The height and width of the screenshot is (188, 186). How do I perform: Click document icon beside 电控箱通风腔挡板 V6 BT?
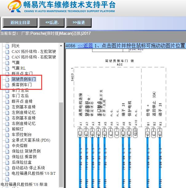(7, 174)
